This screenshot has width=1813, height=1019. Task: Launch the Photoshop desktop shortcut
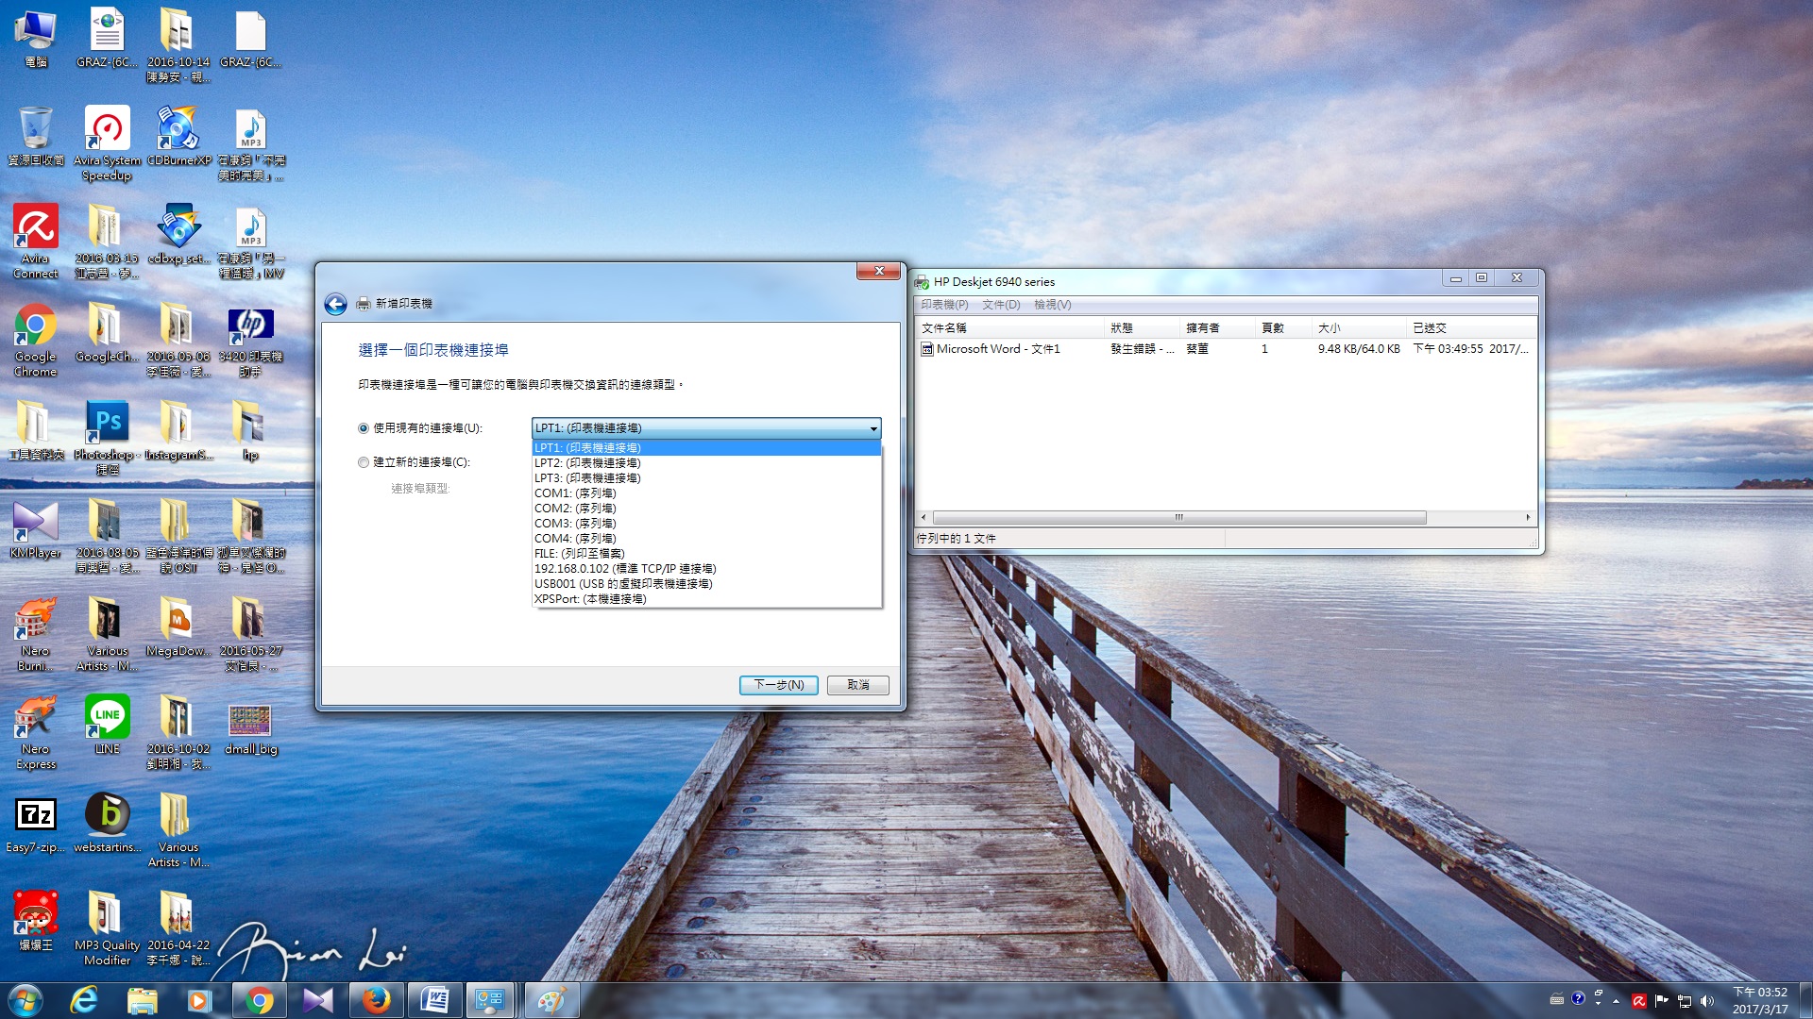point(107,438)
